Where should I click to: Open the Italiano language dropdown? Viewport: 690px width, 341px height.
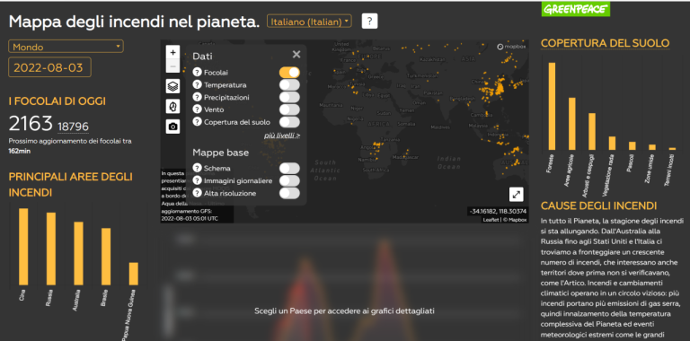click(x=309, y=22)
